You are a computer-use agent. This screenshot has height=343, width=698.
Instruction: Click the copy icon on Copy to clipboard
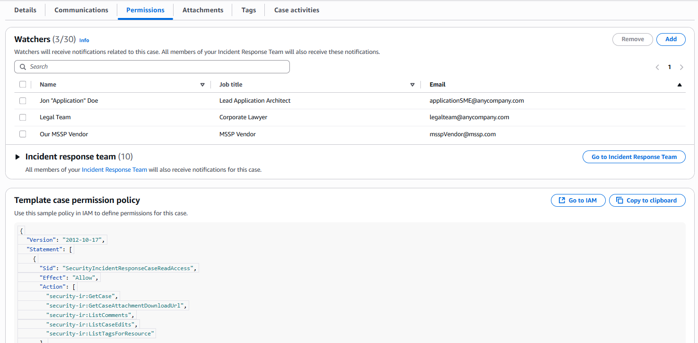620,201
